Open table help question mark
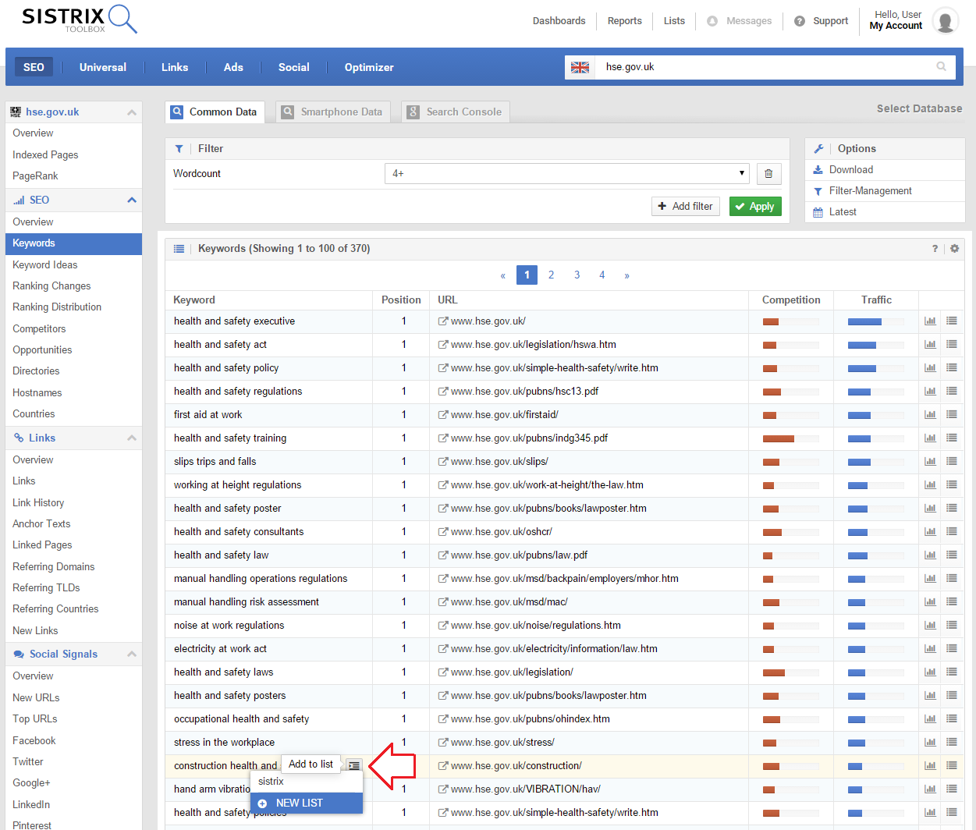The image size is (976, 830). (x=935, y=248)
